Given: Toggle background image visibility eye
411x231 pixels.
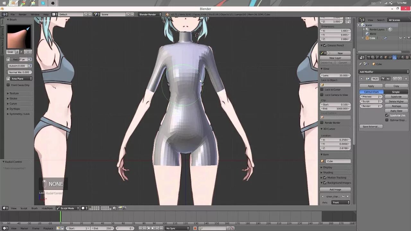Looking at the screenshot, I should (343, 196).
